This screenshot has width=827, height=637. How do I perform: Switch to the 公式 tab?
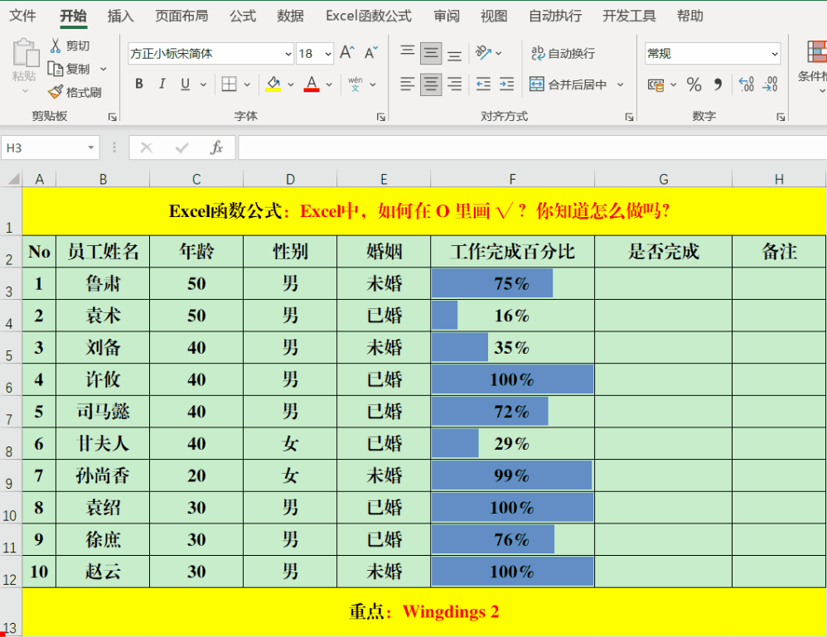tap(243, 16)
